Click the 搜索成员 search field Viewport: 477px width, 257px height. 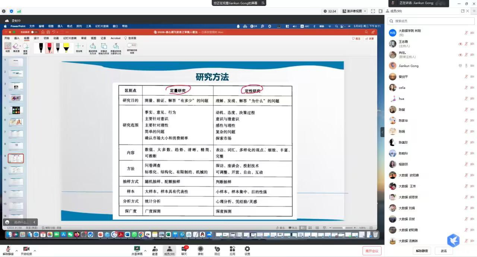430,21
